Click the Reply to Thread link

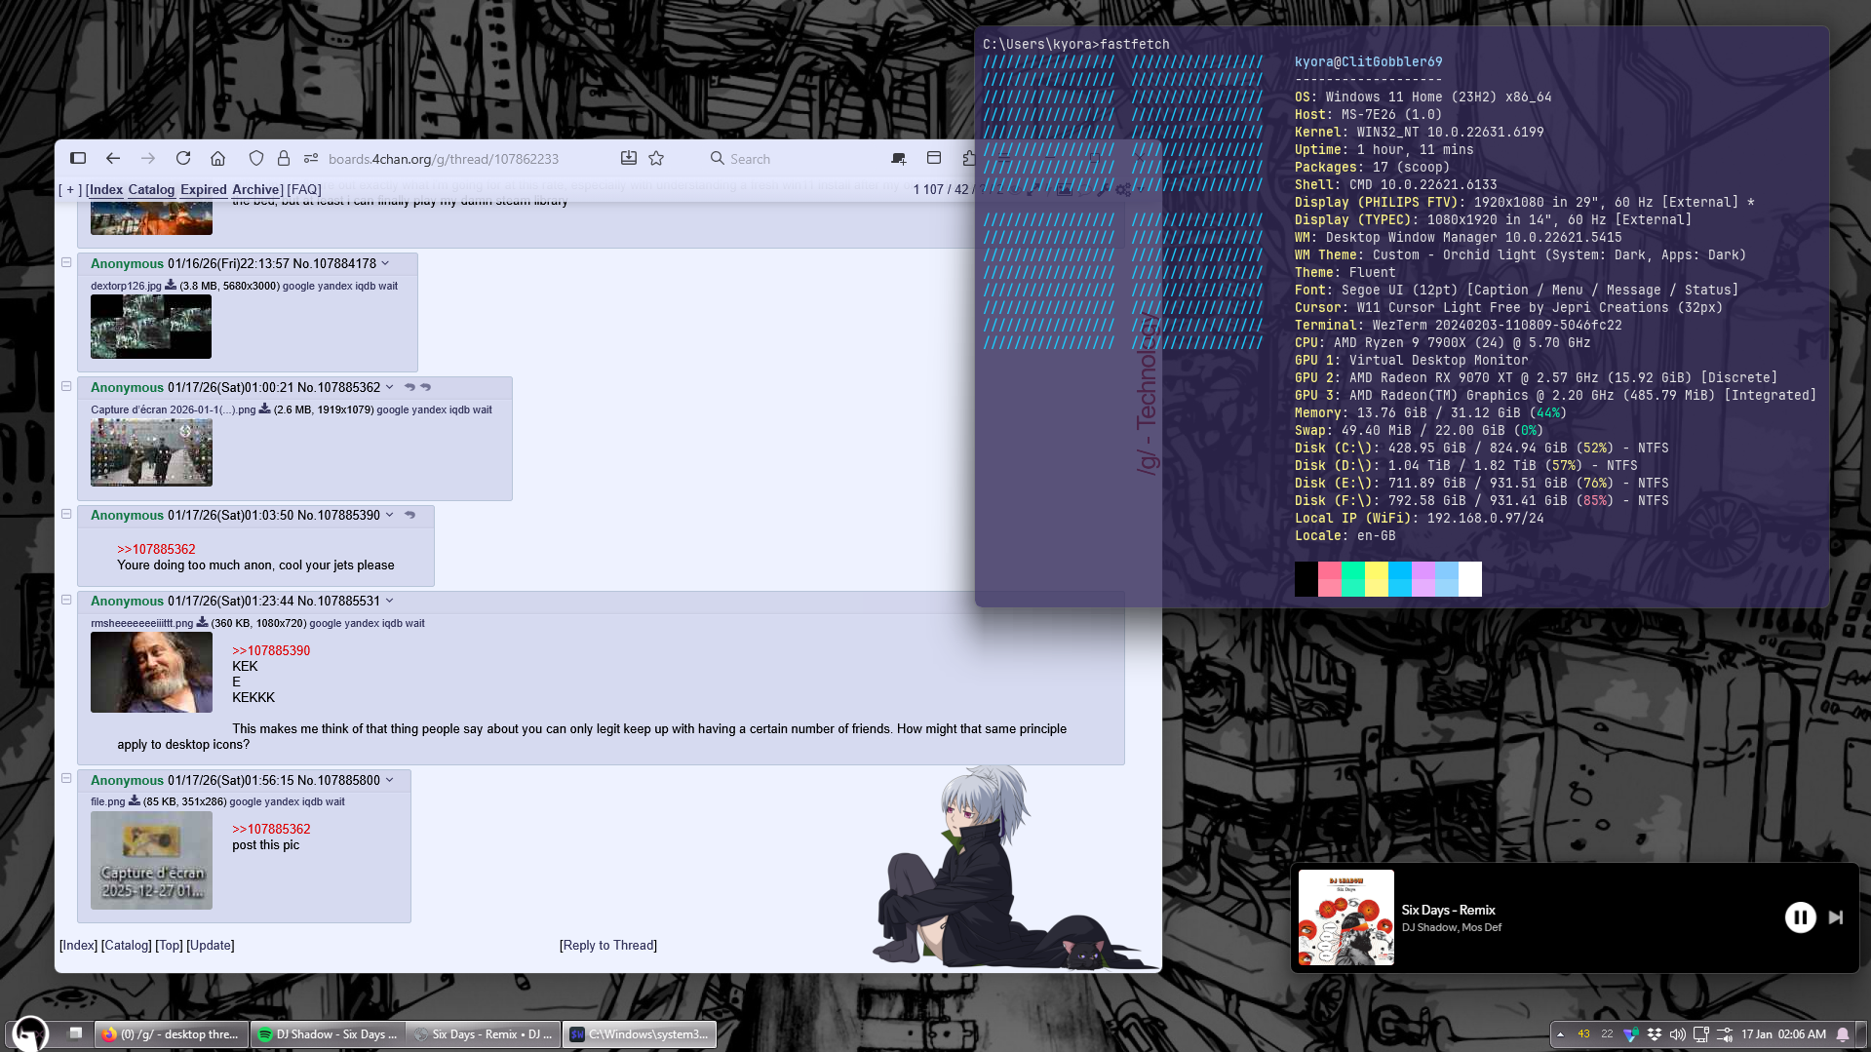608,945
